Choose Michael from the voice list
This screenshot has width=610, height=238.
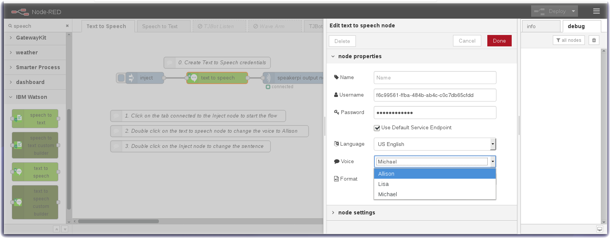click(435, 194)
